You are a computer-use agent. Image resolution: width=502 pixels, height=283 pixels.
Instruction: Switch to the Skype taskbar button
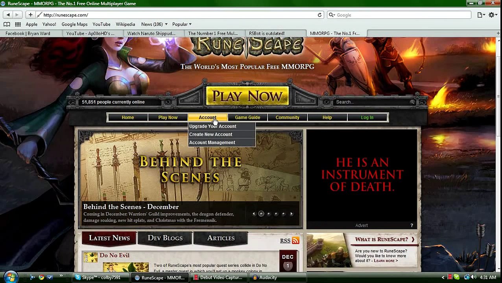tap(101, 277)
